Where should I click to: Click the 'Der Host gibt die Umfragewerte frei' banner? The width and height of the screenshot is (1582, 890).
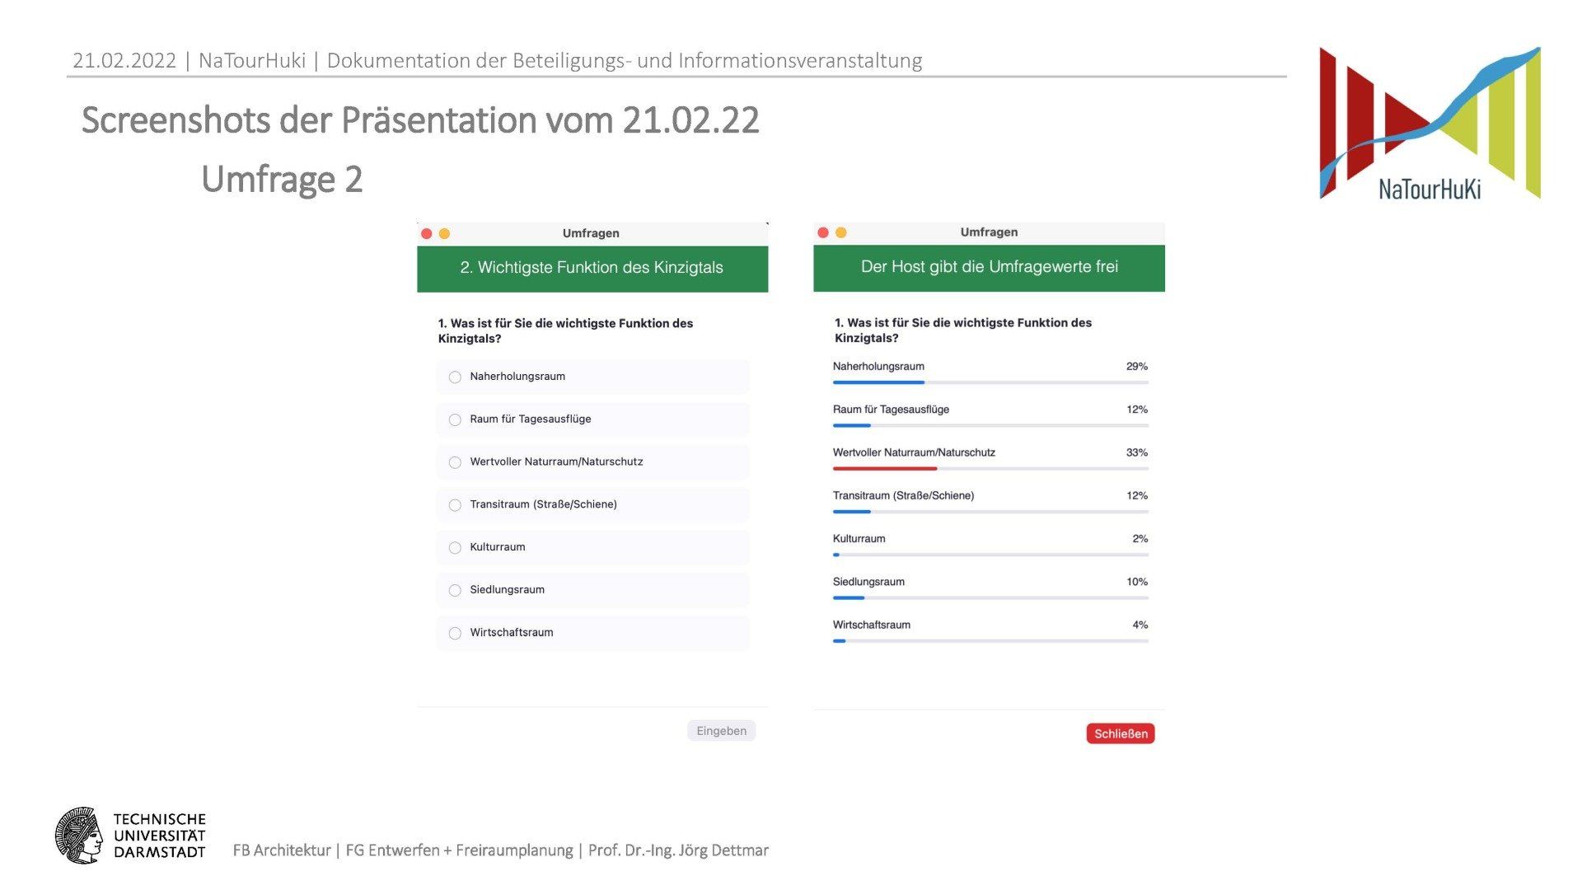pyautogui.click(x=990, y=267)
